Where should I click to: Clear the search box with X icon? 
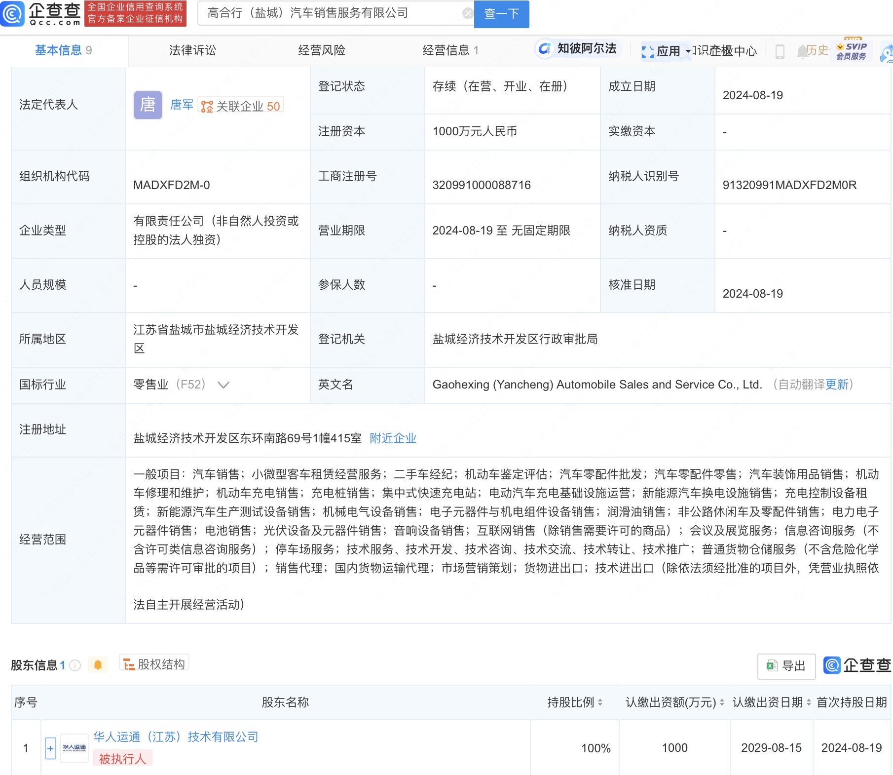[468, 13]
